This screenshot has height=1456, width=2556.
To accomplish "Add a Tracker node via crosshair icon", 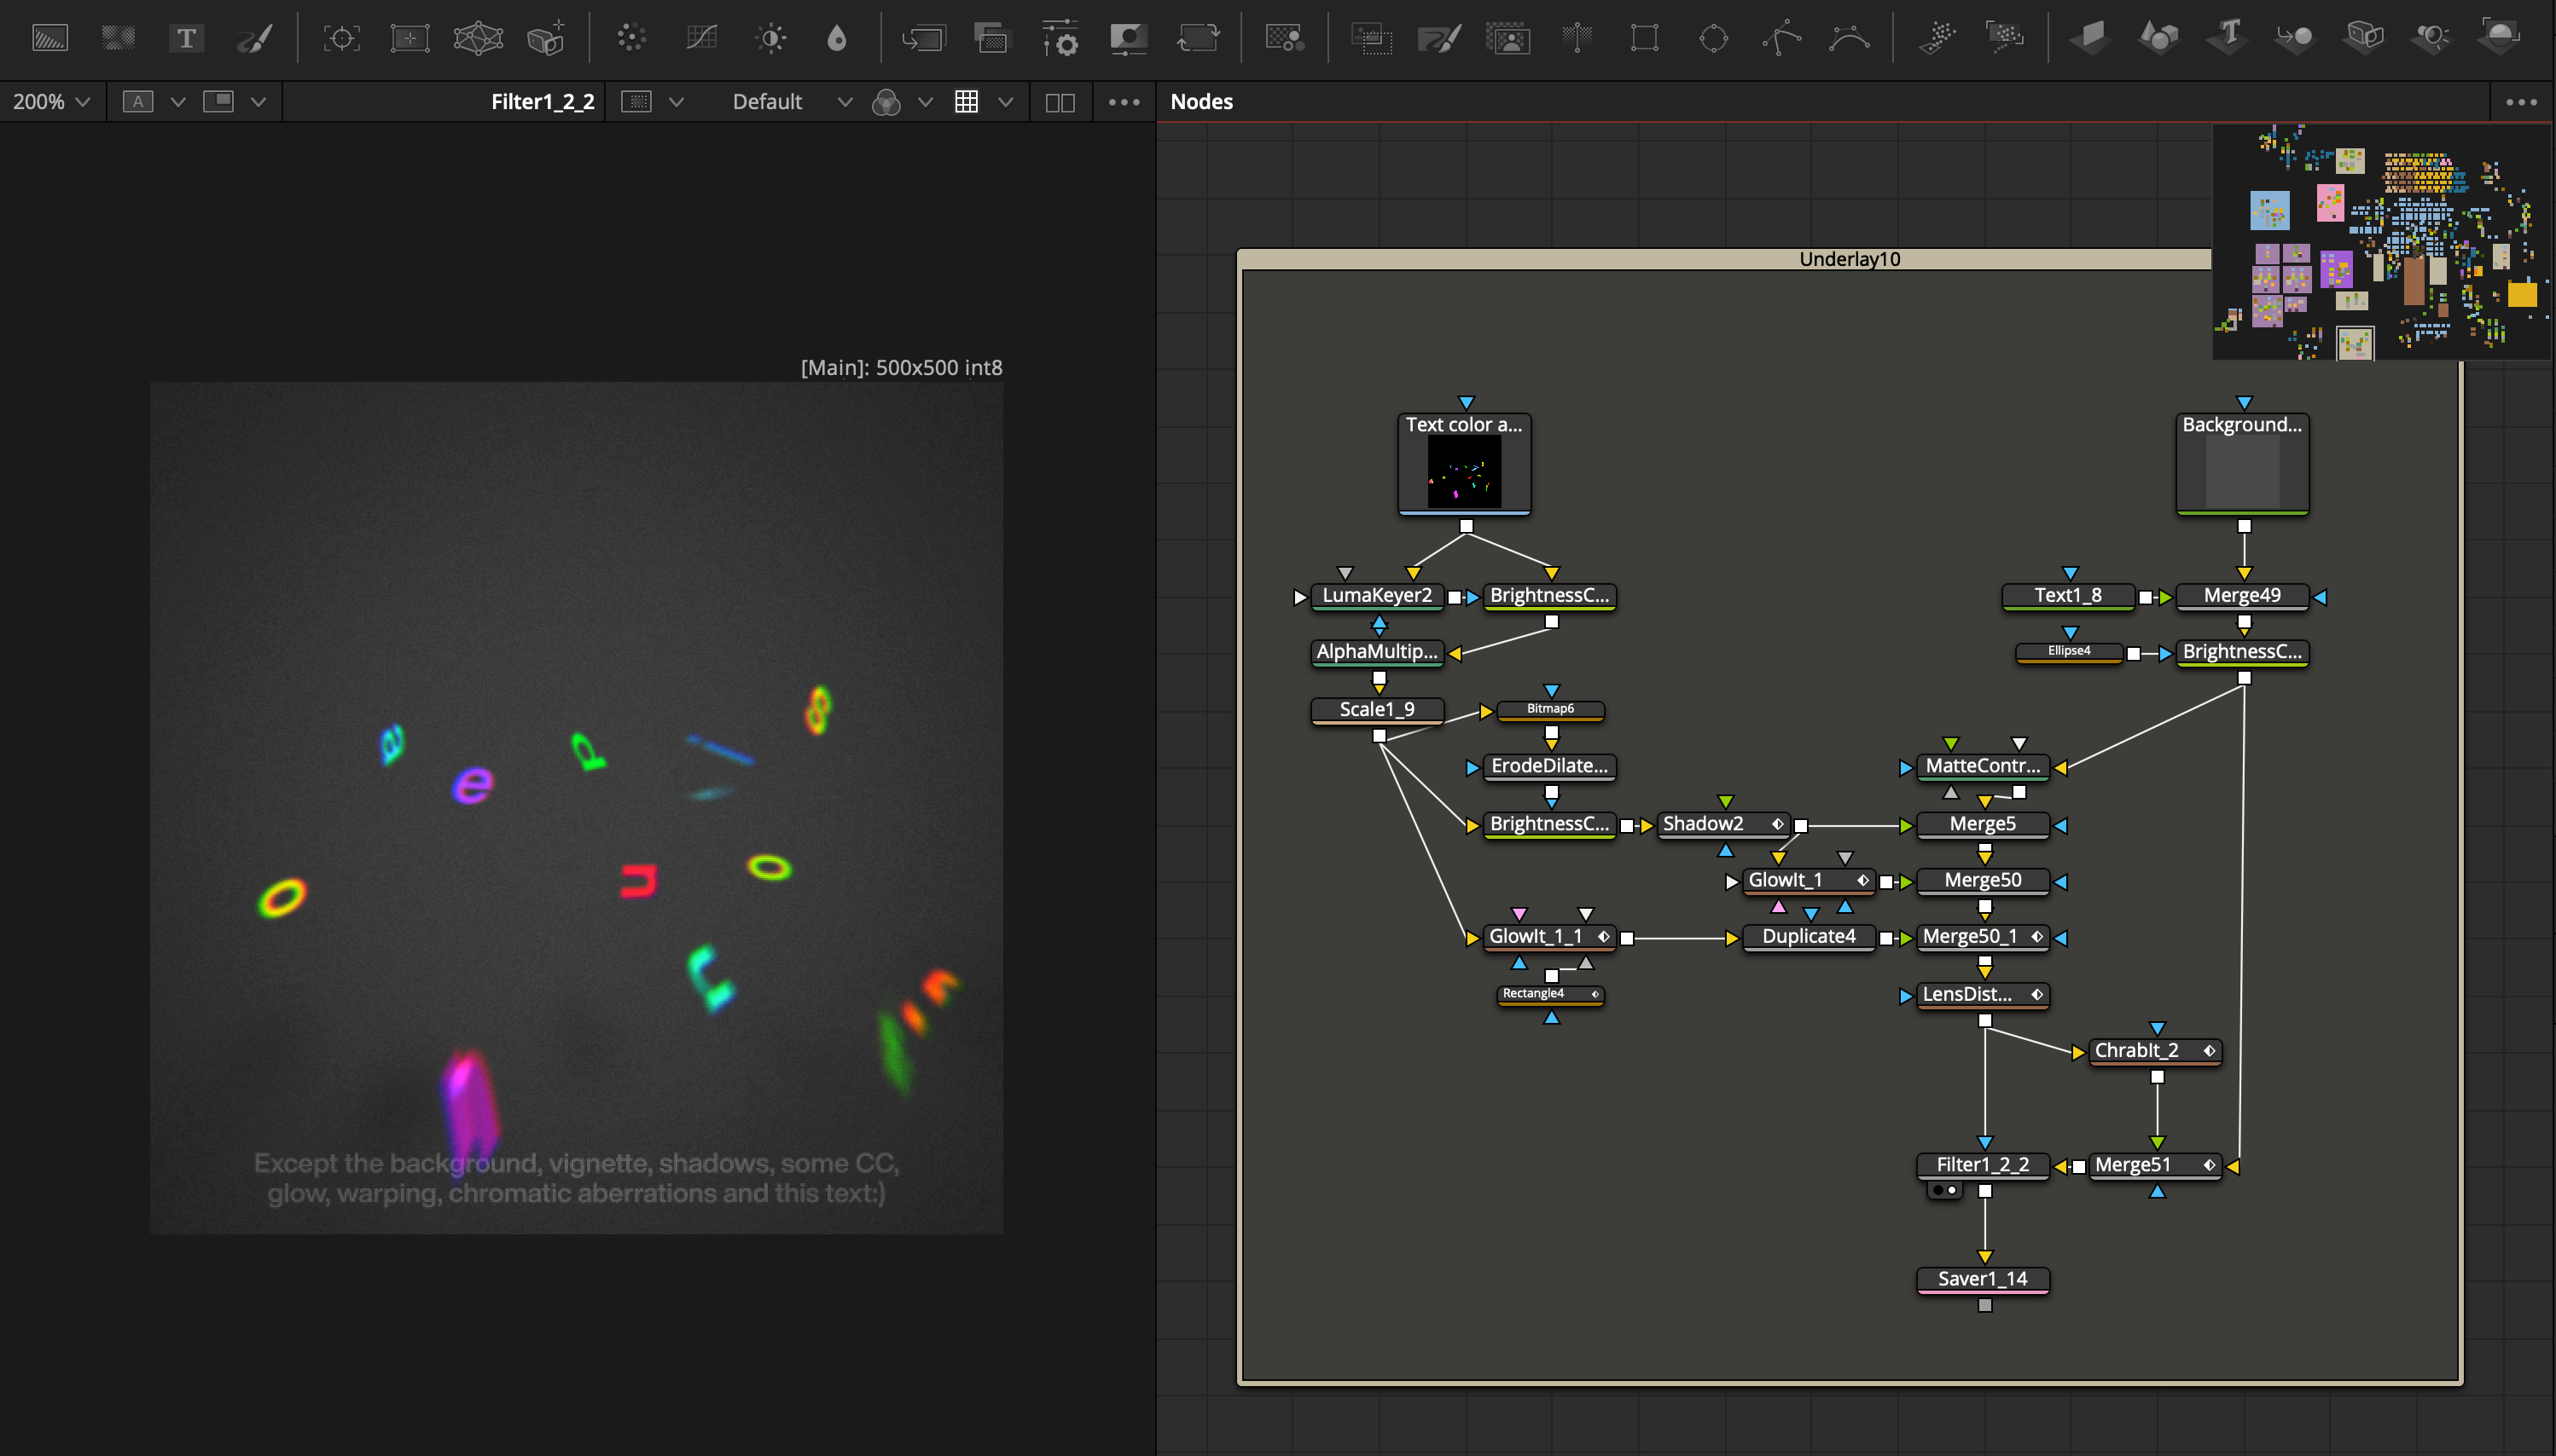I will tap(341, 39).
